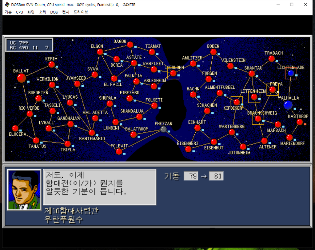This screenshot has width=315, height=250.
Task: Select the KERIM star system
Action: click(52, 64)
